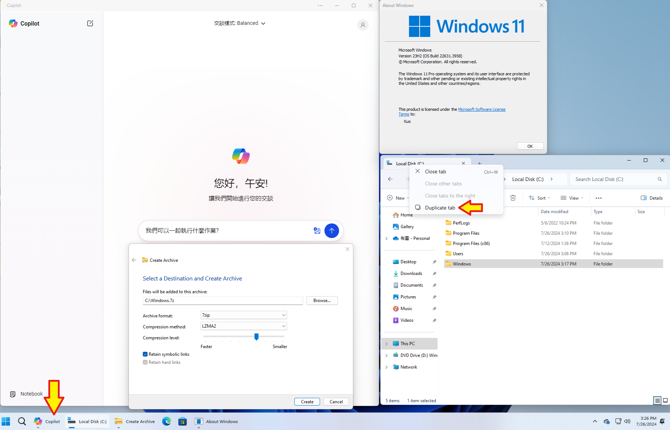Open the New dropdown in File Explorer

pyautogui.click(x=398, y=198)
